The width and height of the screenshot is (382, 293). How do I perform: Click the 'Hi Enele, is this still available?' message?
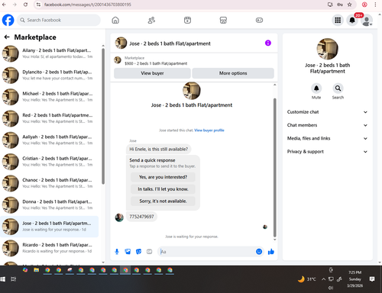158,149
